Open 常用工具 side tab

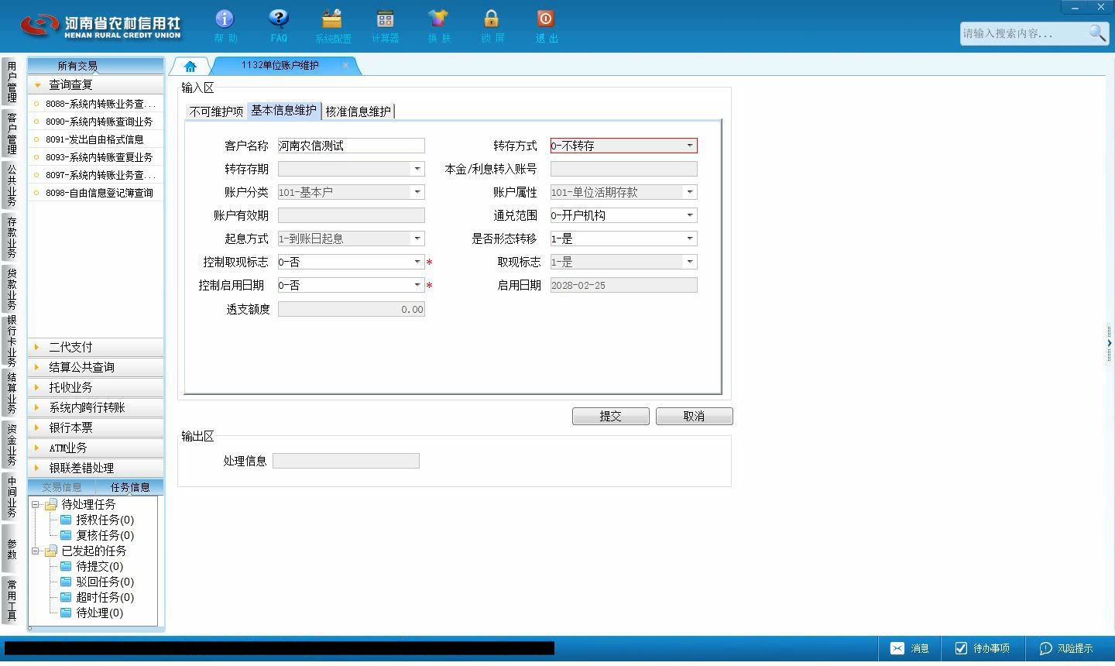pos(11,599)
